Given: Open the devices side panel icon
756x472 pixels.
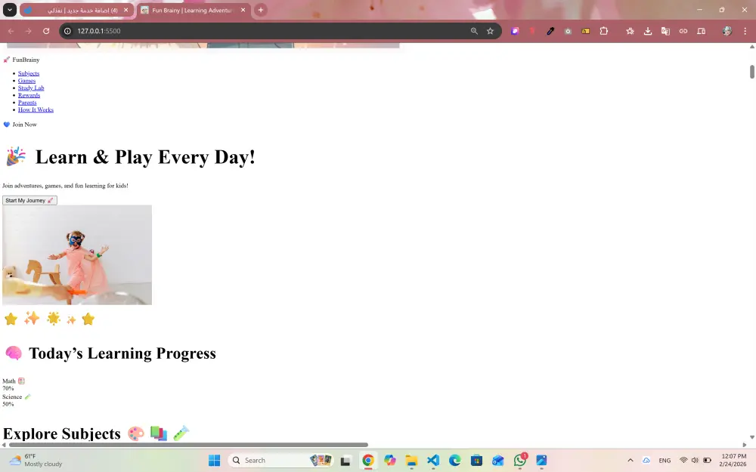Looking at the screenshot, I should coord(701,31).
